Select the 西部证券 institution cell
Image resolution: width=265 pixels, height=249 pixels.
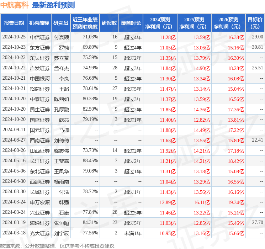(x=40, y=182)
